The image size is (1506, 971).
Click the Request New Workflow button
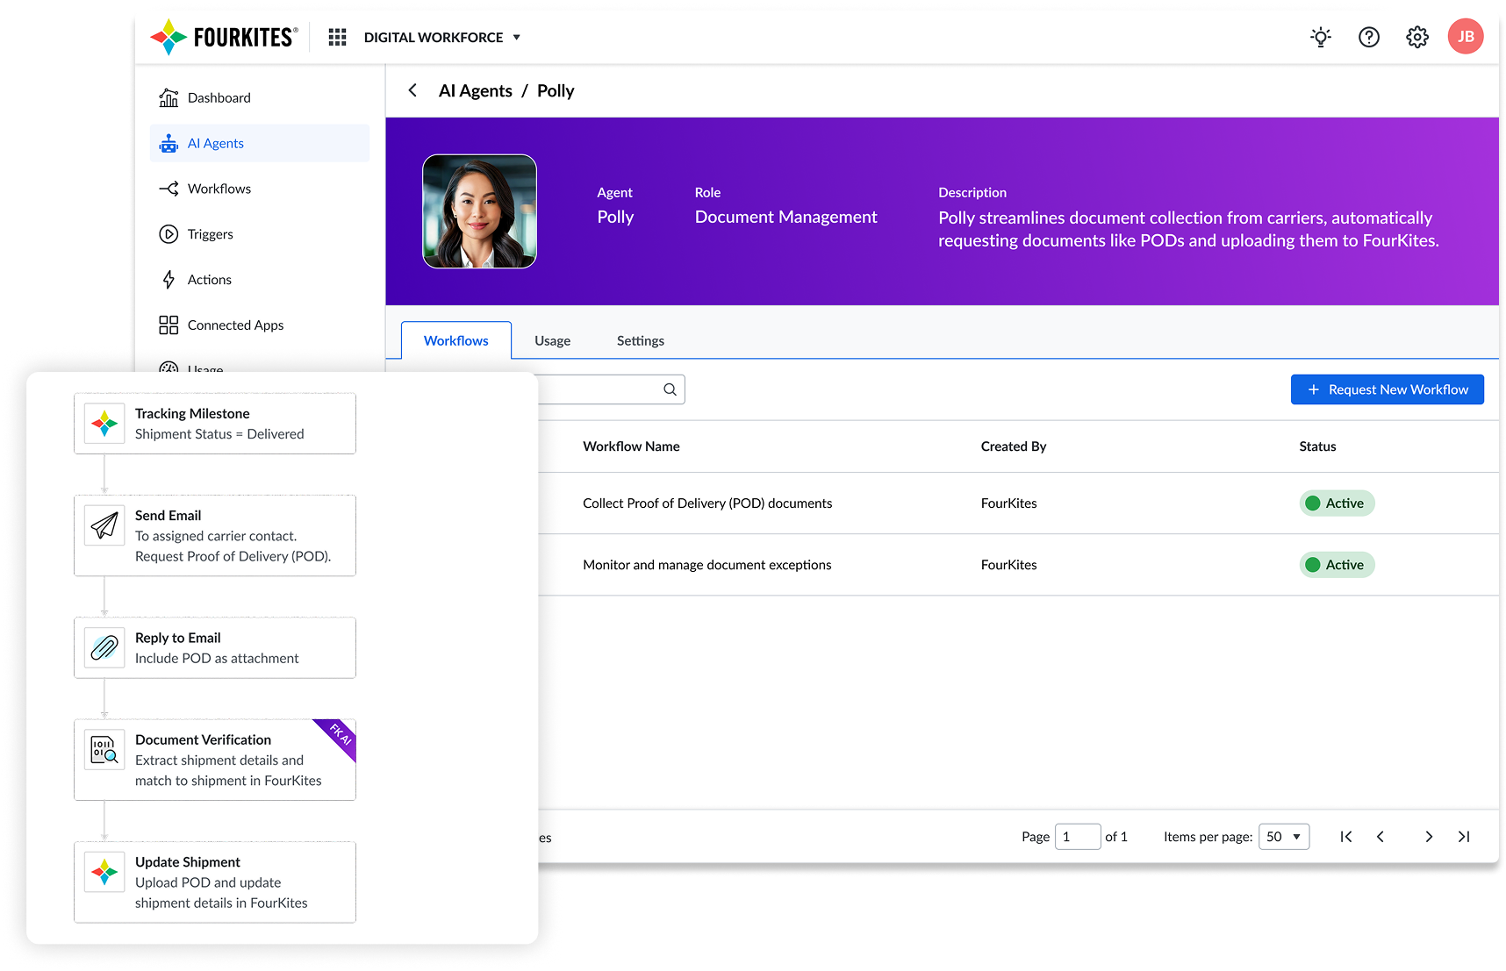tap(1387, 389)
